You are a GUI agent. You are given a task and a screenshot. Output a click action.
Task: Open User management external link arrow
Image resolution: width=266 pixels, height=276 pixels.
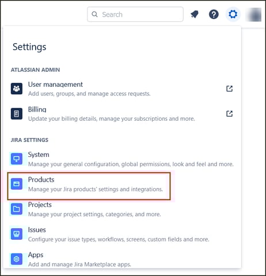click(229, 89)
